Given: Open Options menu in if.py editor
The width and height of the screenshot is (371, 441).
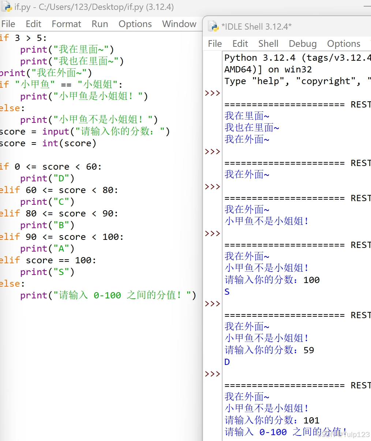Looking at the screenshot, I should point(135,24).
